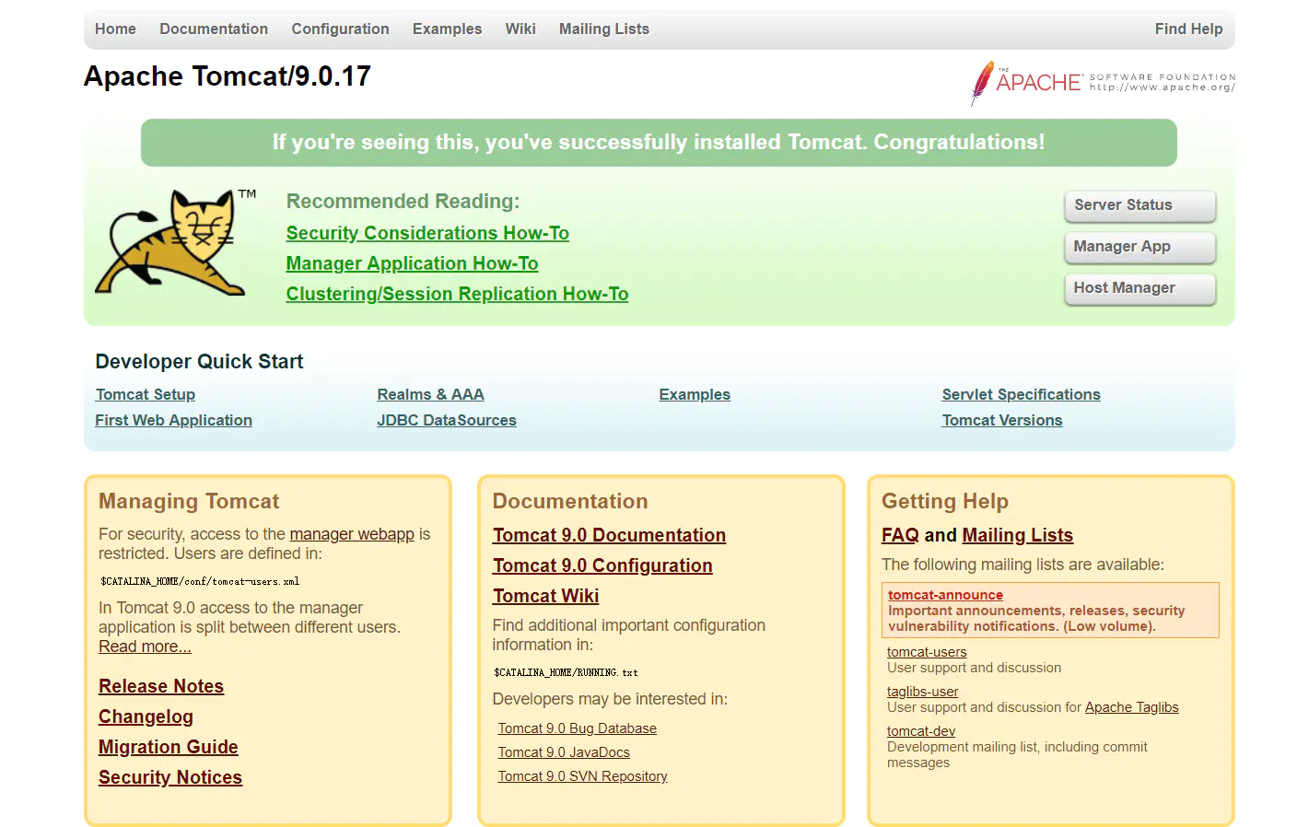Open the First Web Application link
The image size is (1297, 827).
coord(173,420)
